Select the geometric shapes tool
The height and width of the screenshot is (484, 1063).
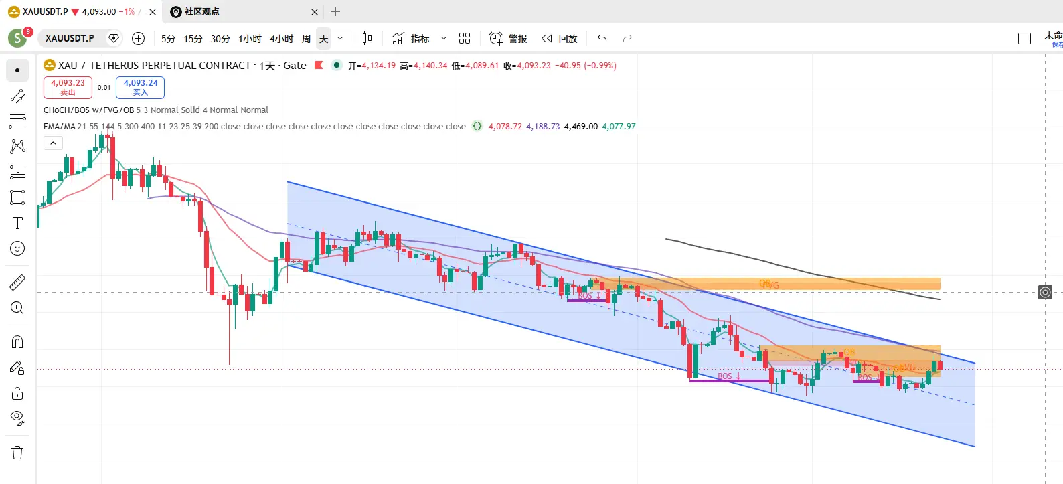[17, 197]
